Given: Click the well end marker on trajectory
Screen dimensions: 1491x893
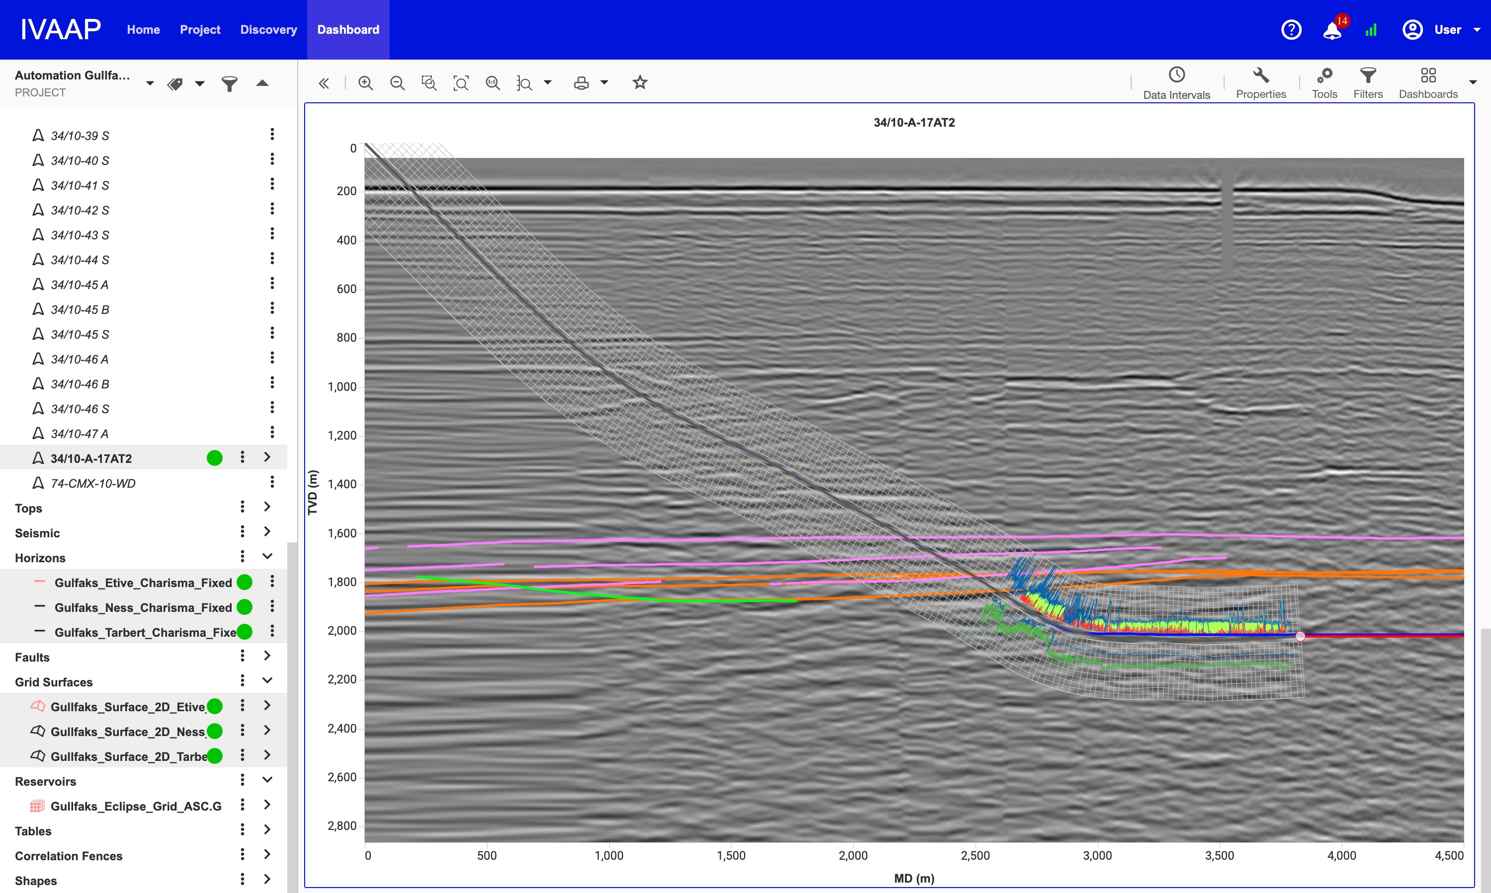Looking at the screenshot, I should (1300, 636).
